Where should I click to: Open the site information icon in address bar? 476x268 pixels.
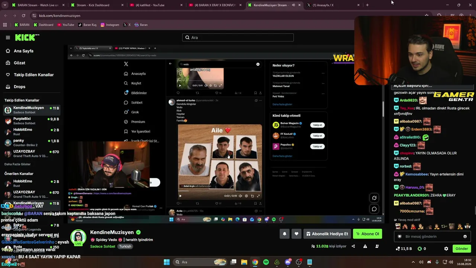tap(34, 16)
